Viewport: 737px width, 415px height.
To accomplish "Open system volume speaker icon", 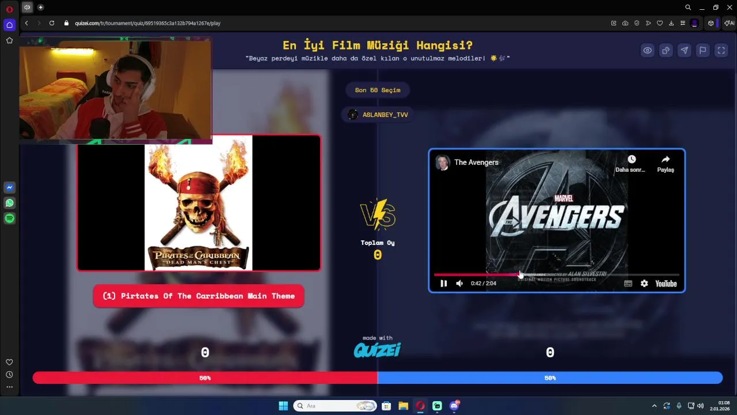I will click(701, 406).
